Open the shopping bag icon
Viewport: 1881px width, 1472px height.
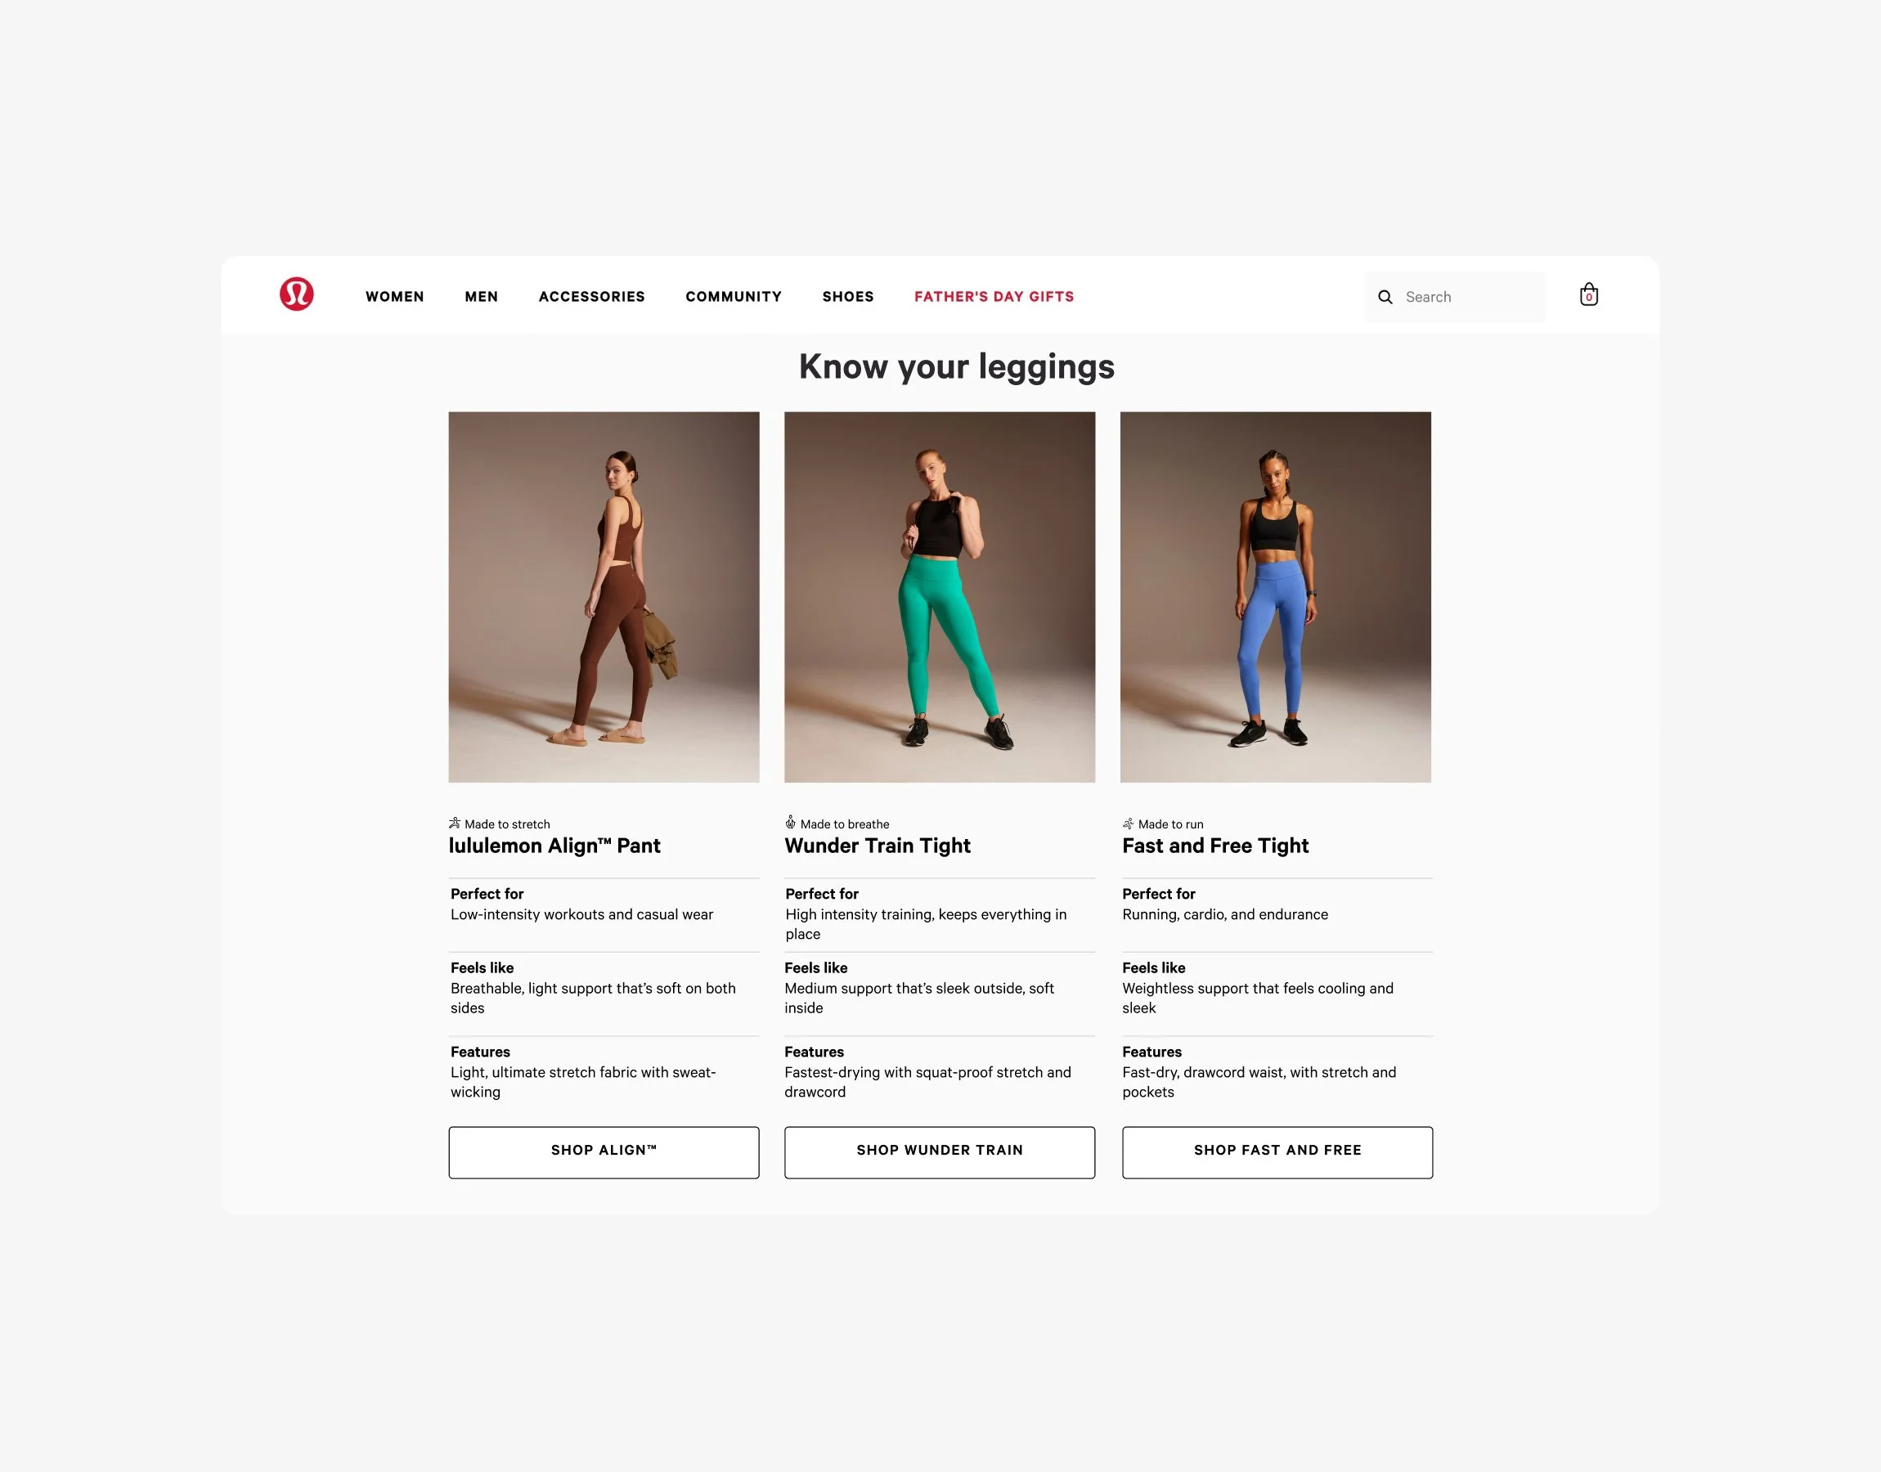[1588, 294]
